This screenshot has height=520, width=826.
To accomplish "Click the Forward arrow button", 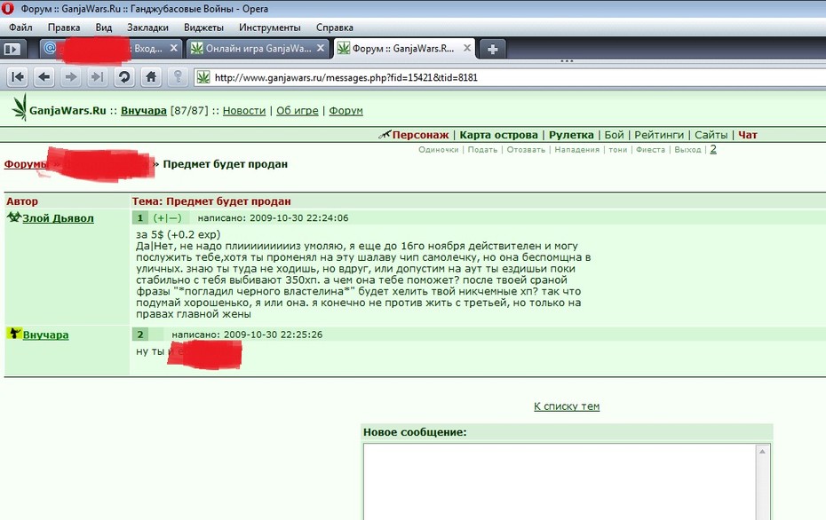I will pos(70,77).
